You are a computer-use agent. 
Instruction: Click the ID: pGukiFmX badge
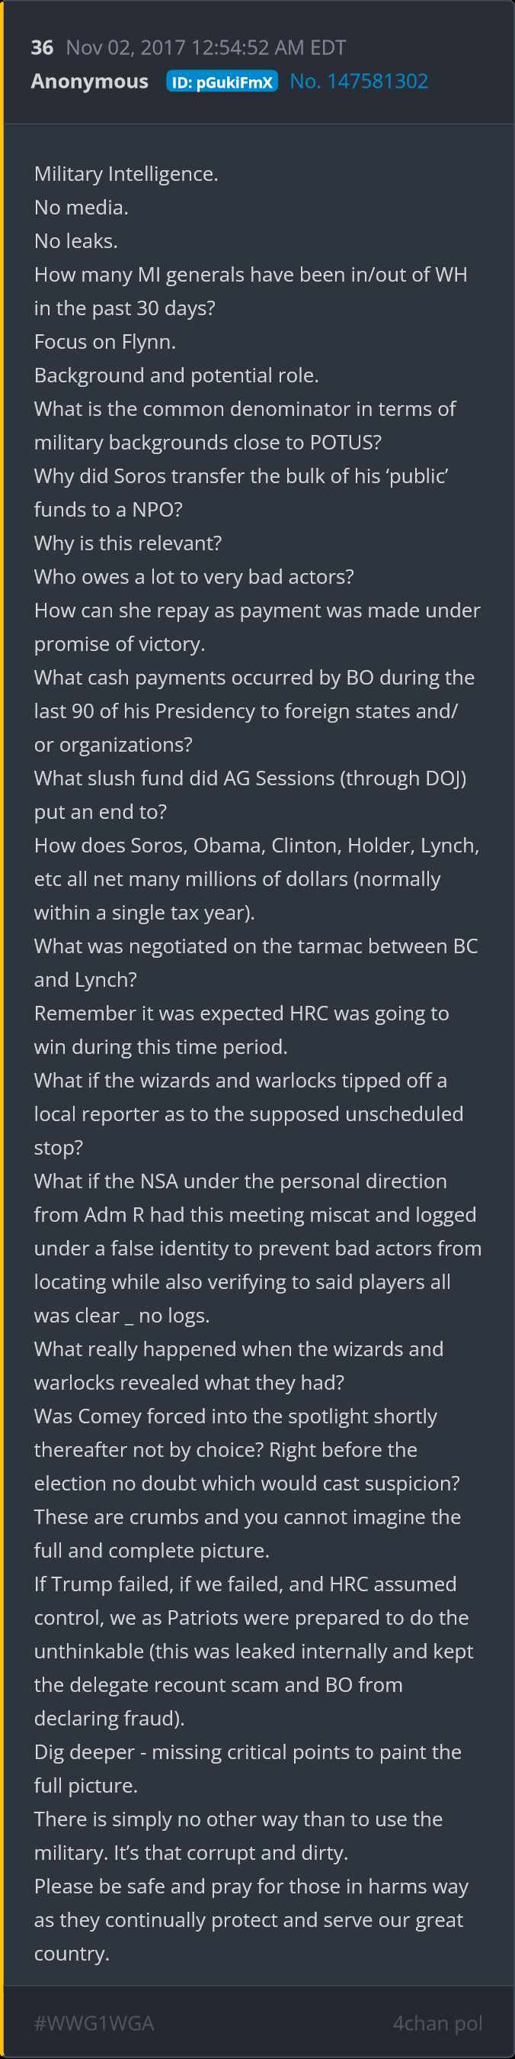(222, 82)
